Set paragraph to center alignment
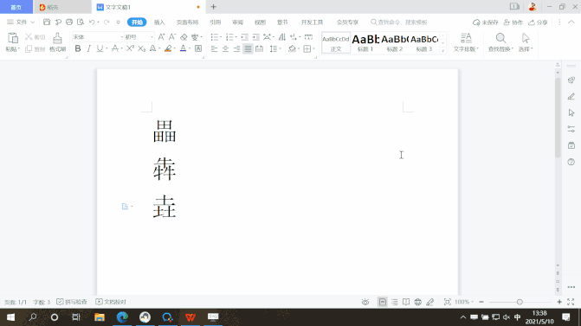 coord(225,48)
